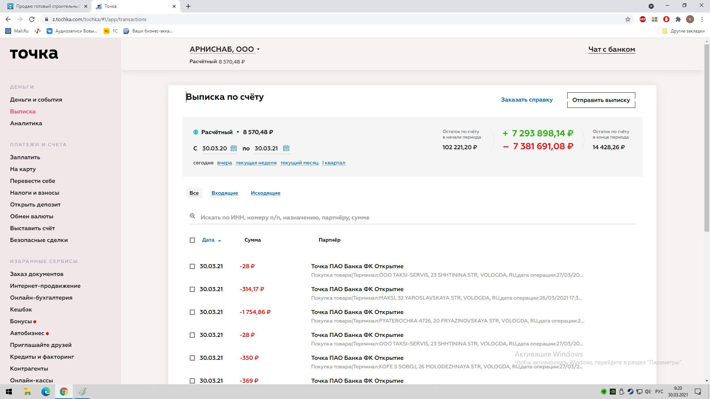Sort transactions by Дата column arrow
Viewport: 710px width, 399px height.
coord(219,241)
